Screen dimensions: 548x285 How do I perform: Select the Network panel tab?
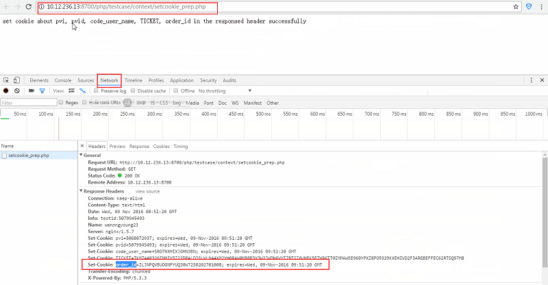pos(110,80)
